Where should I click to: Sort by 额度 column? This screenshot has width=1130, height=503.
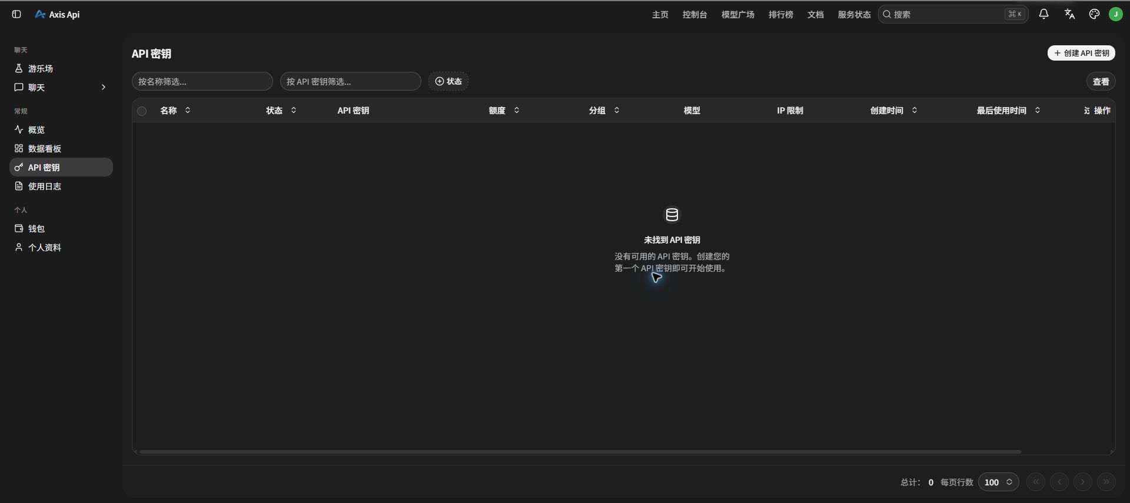tap(504, 110)
